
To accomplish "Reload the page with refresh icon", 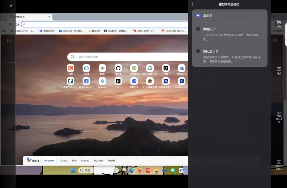I will [10, 24].
